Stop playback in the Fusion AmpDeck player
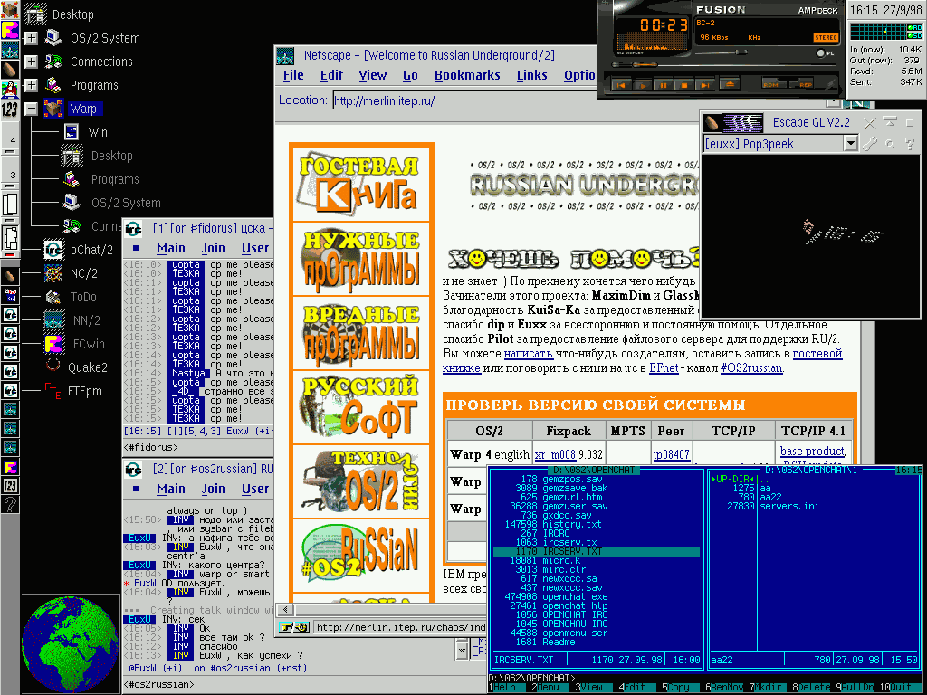927x695 pixels. [x=684, y=85]
